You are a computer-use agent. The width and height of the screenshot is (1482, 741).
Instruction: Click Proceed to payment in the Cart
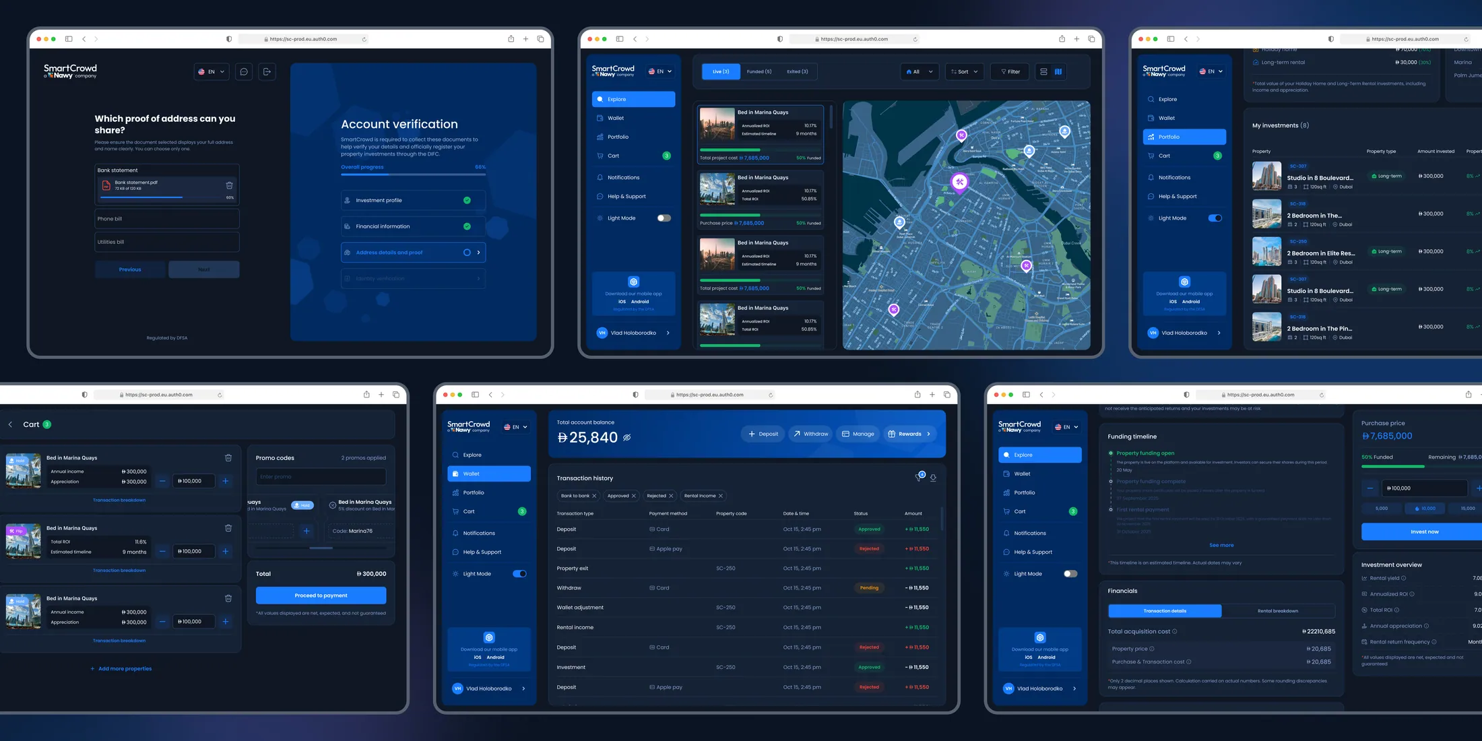tap(321, 595)
